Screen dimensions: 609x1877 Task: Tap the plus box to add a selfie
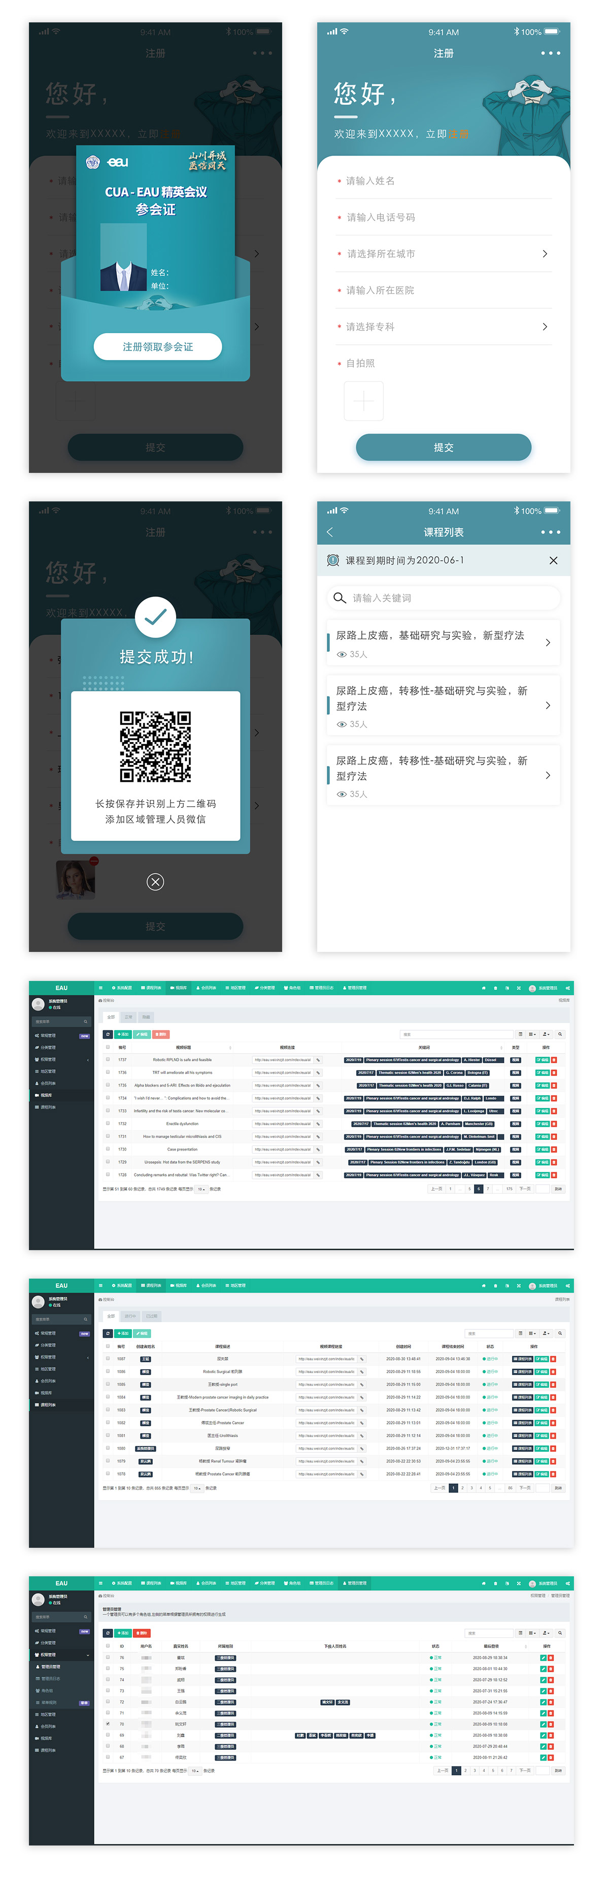pyautogui.click(x=363, y=400)
